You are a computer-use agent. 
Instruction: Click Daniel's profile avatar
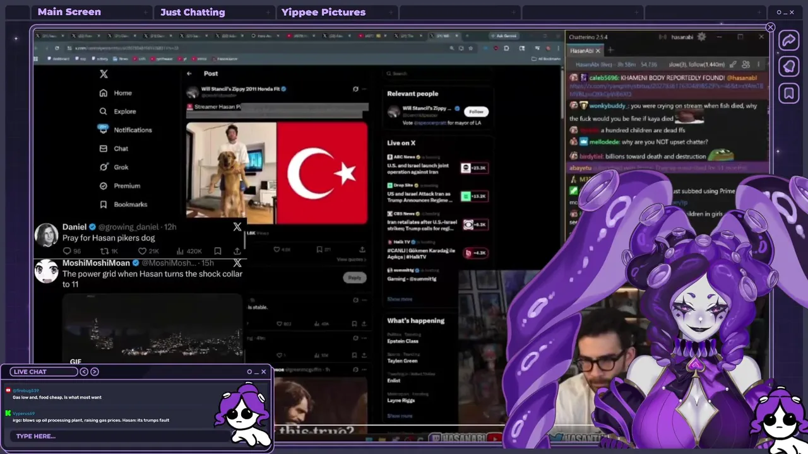46,235
